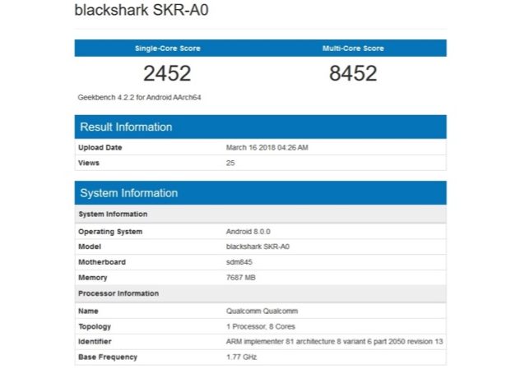Viewport: 520px width, 369px height.
Task: Select the Multi-Core Score header
Action: [353, 48]
